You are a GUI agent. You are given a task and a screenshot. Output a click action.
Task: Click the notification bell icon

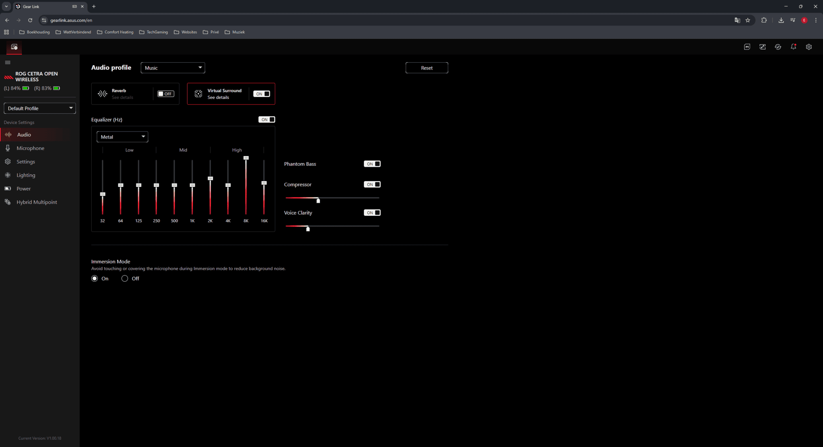(x=793, y=47)
